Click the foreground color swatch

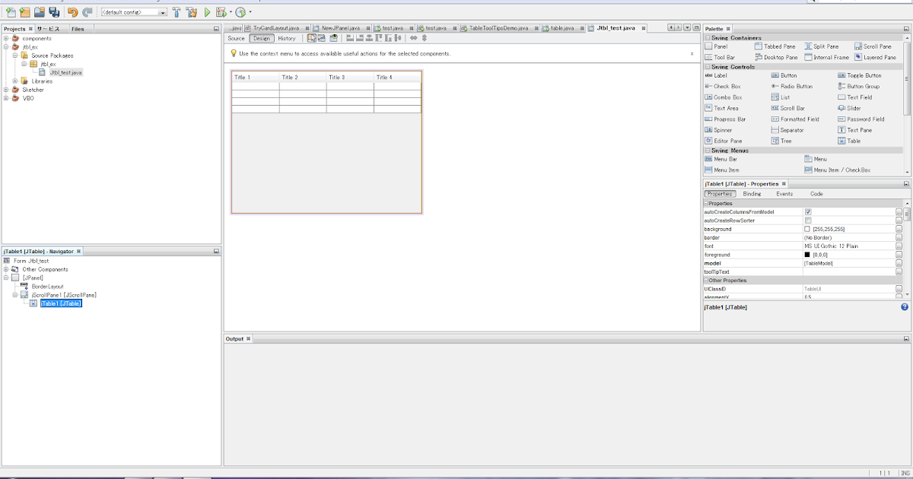pos(808,254)
